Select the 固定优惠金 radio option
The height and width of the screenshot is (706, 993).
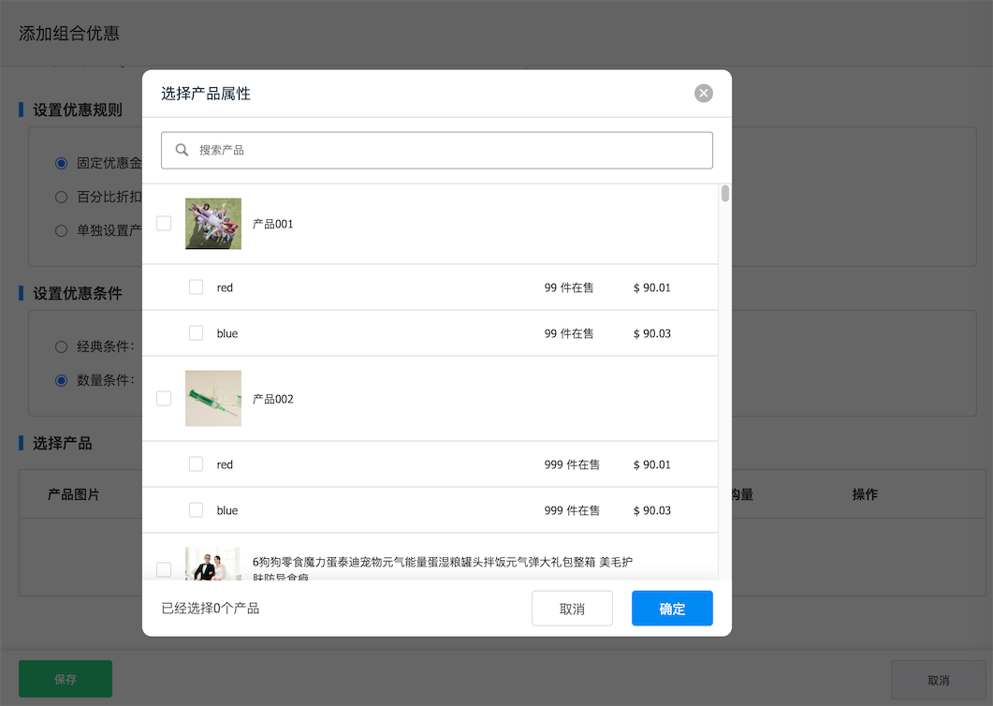pos(60,162)
